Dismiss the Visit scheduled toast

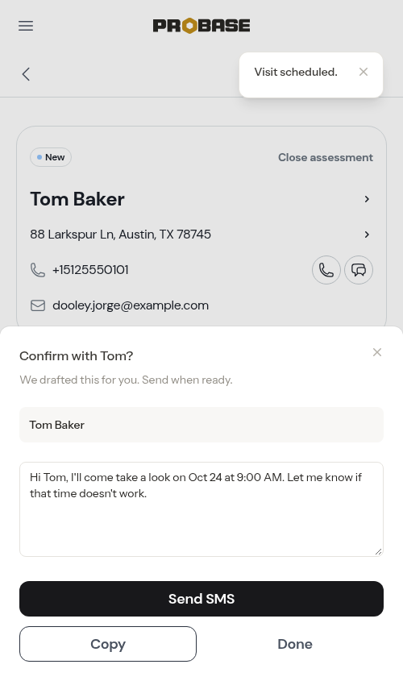[364, 72]
